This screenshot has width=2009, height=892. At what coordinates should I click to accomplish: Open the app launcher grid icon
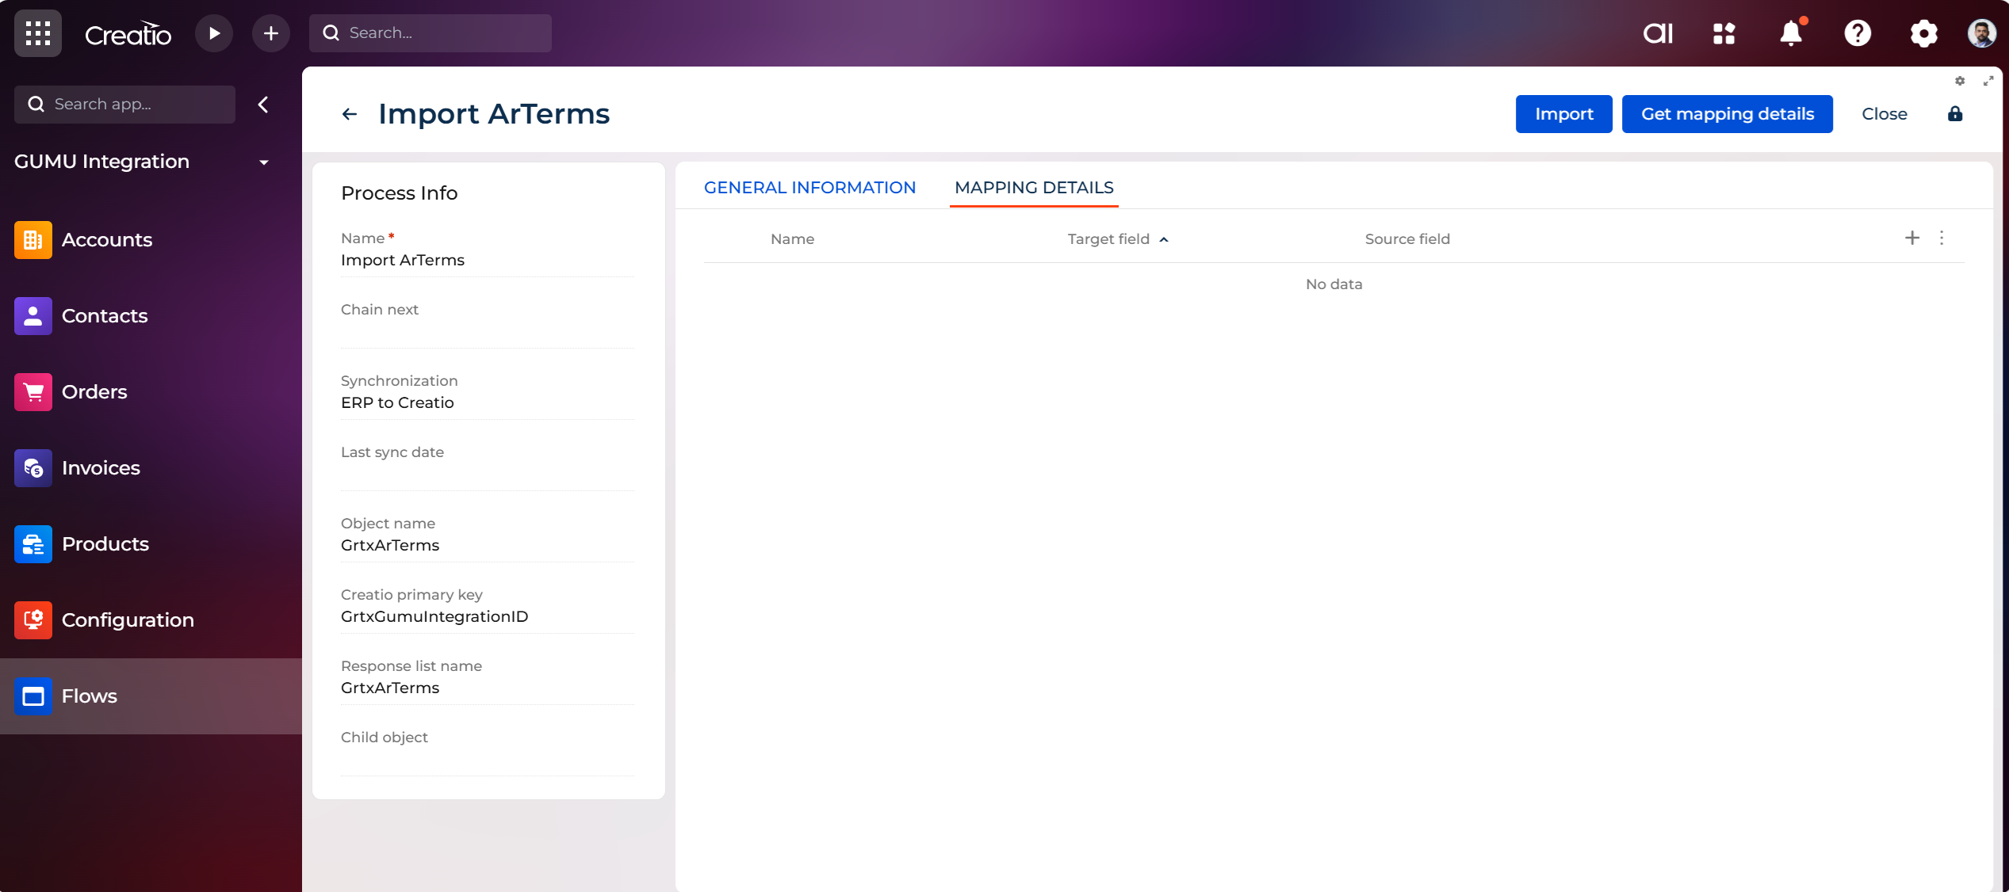coord(37,33)
